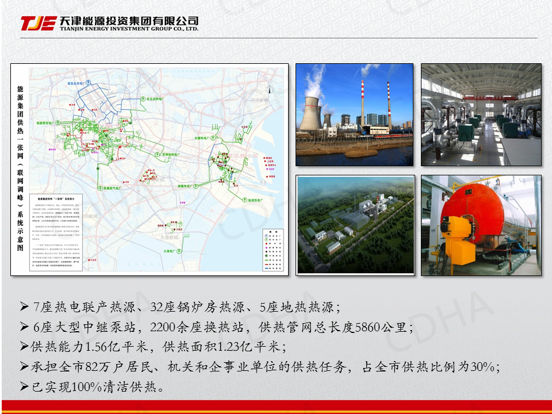The image size is (552, 414).
Task: Select the 南疆热电厂 marker on map
Action: [195, 186]
